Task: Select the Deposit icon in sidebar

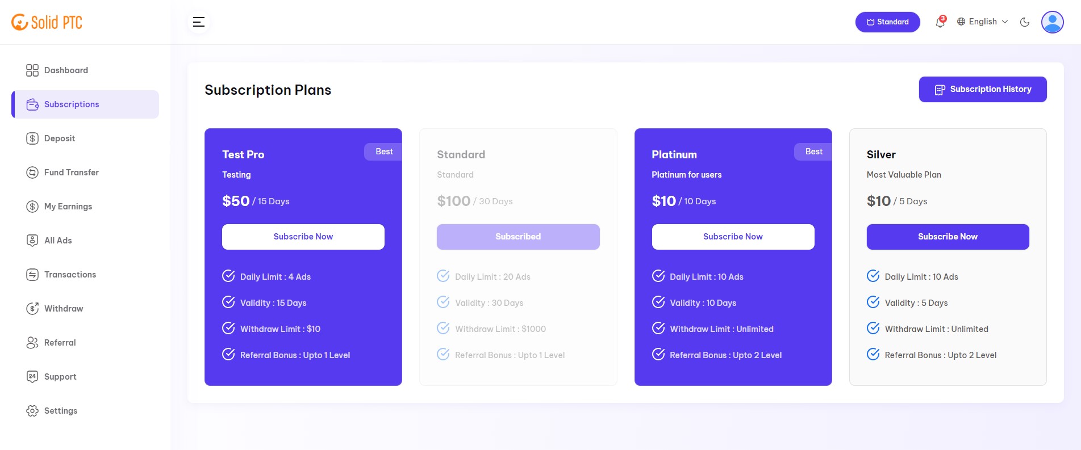Action: pyautogui.click(x=32, y=138)
